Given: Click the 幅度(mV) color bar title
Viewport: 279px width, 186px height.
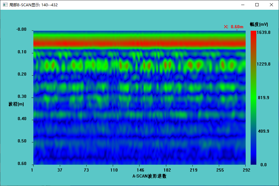Looking at the screenshot, I should (x=259, y=24).
